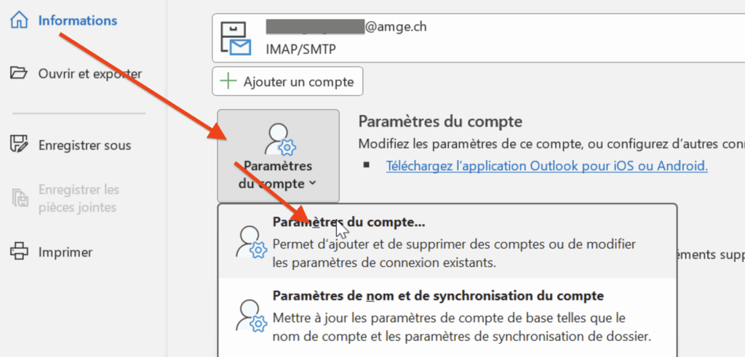The width and height of the screenshot is (745, 357).
Task: Click the home icon beside Informations
Action: 19,20
